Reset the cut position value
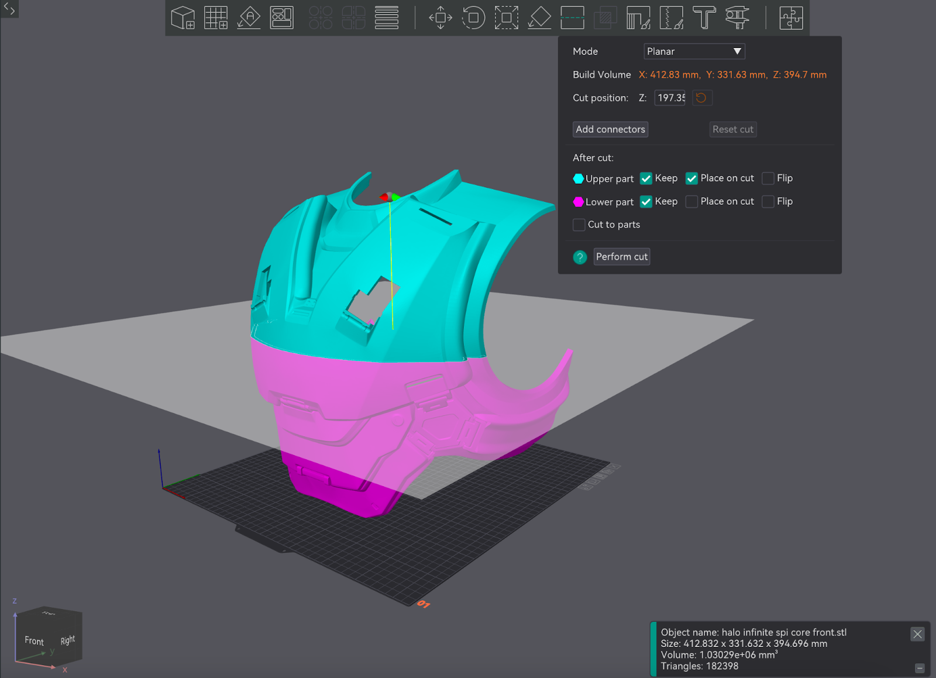Screen dimensions: 936x678 coord(701,98)
